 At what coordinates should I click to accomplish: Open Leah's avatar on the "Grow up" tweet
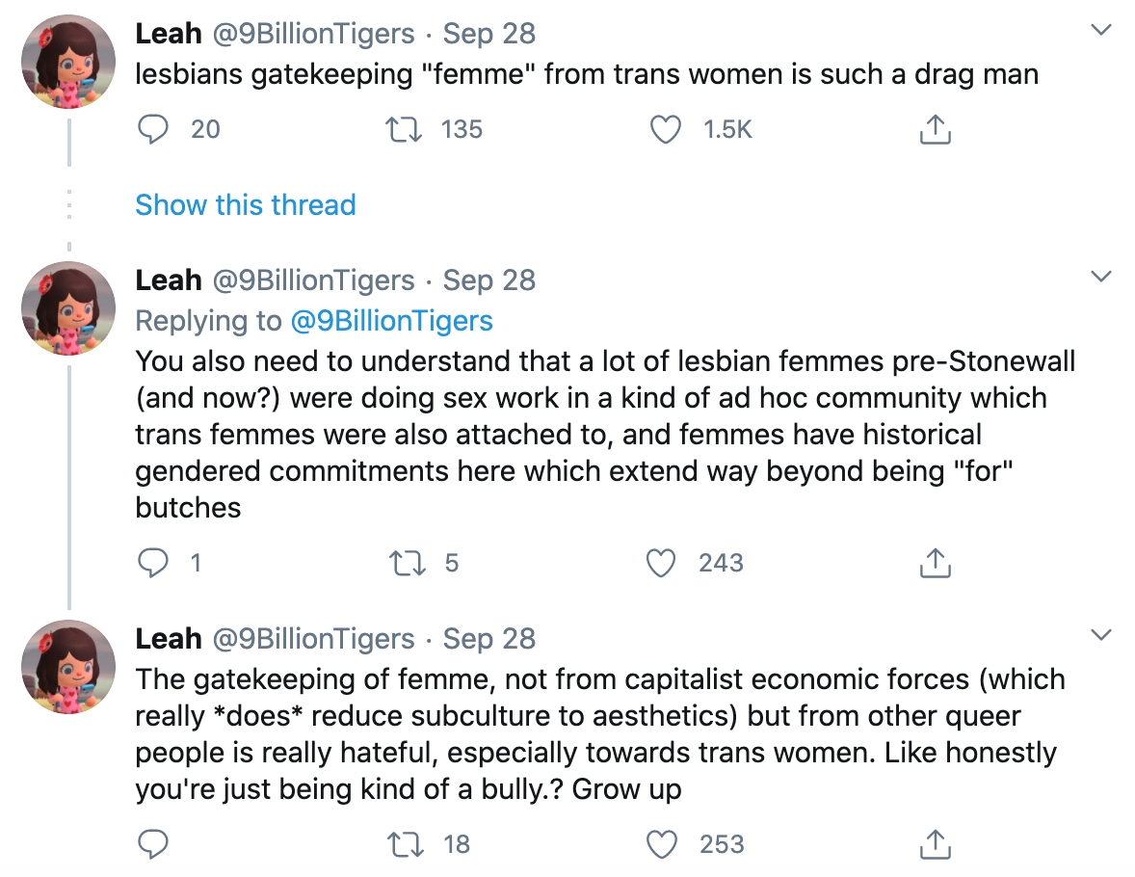(x=69, y=668)
